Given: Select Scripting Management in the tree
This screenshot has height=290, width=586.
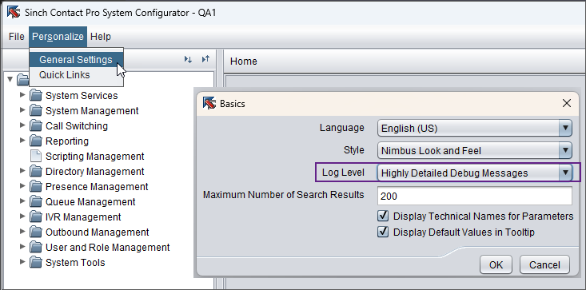Looking at the screenshot, I should point(94,157).
